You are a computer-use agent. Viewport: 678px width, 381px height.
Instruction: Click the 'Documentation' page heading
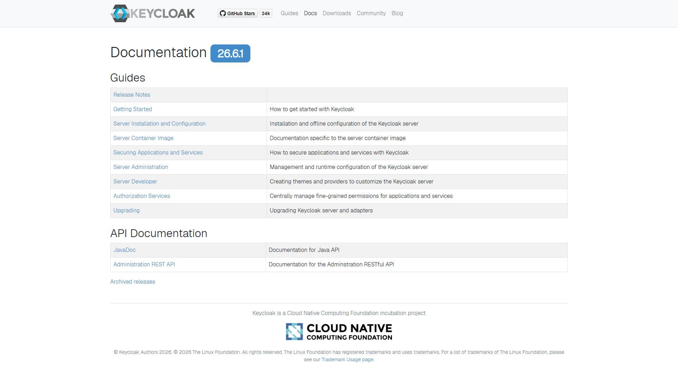158,52
